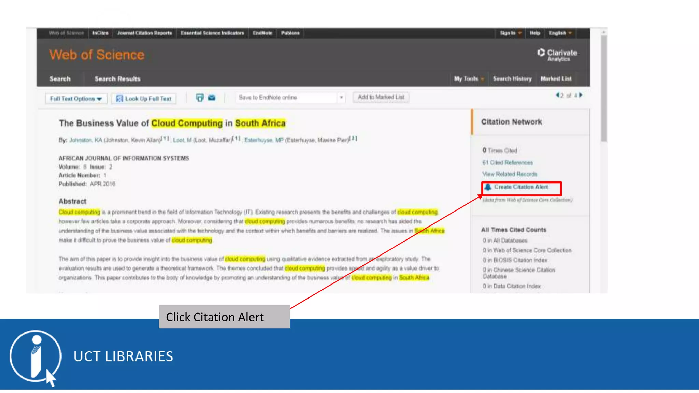The height and width of the screenshot is (393, 699).
Task: Open the Search Results tab
Action: point(117,79)
